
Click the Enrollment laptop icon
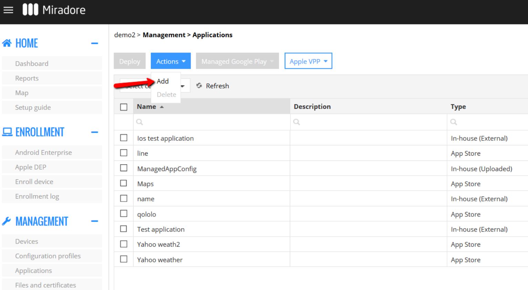7,132
